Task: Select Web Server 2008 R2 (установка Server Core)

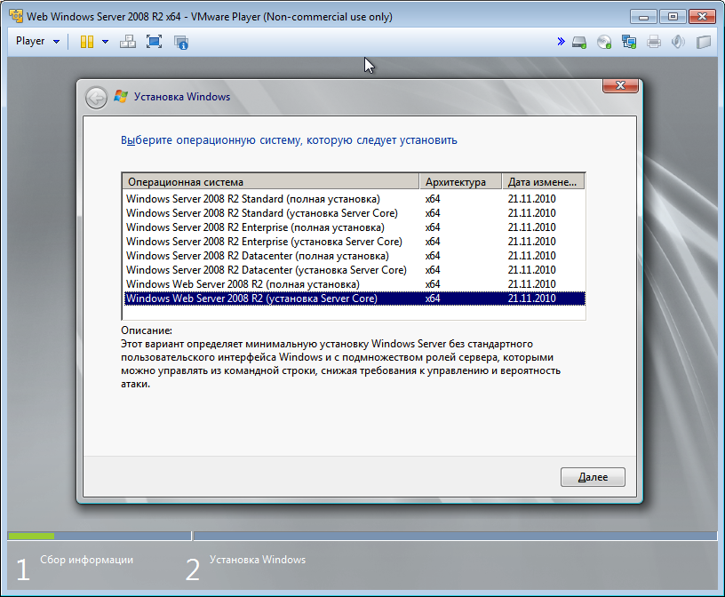Action: pyautogui.click(x=355, y=298)
